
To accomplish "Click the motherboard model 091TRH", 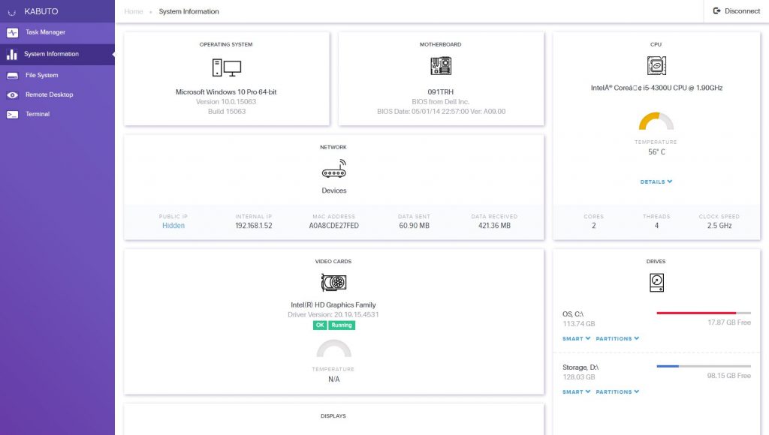I will tap(440, 91).
